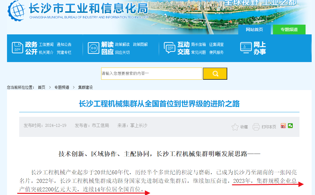Go to 集群建设 in the breadcrumb

point(85,88)
